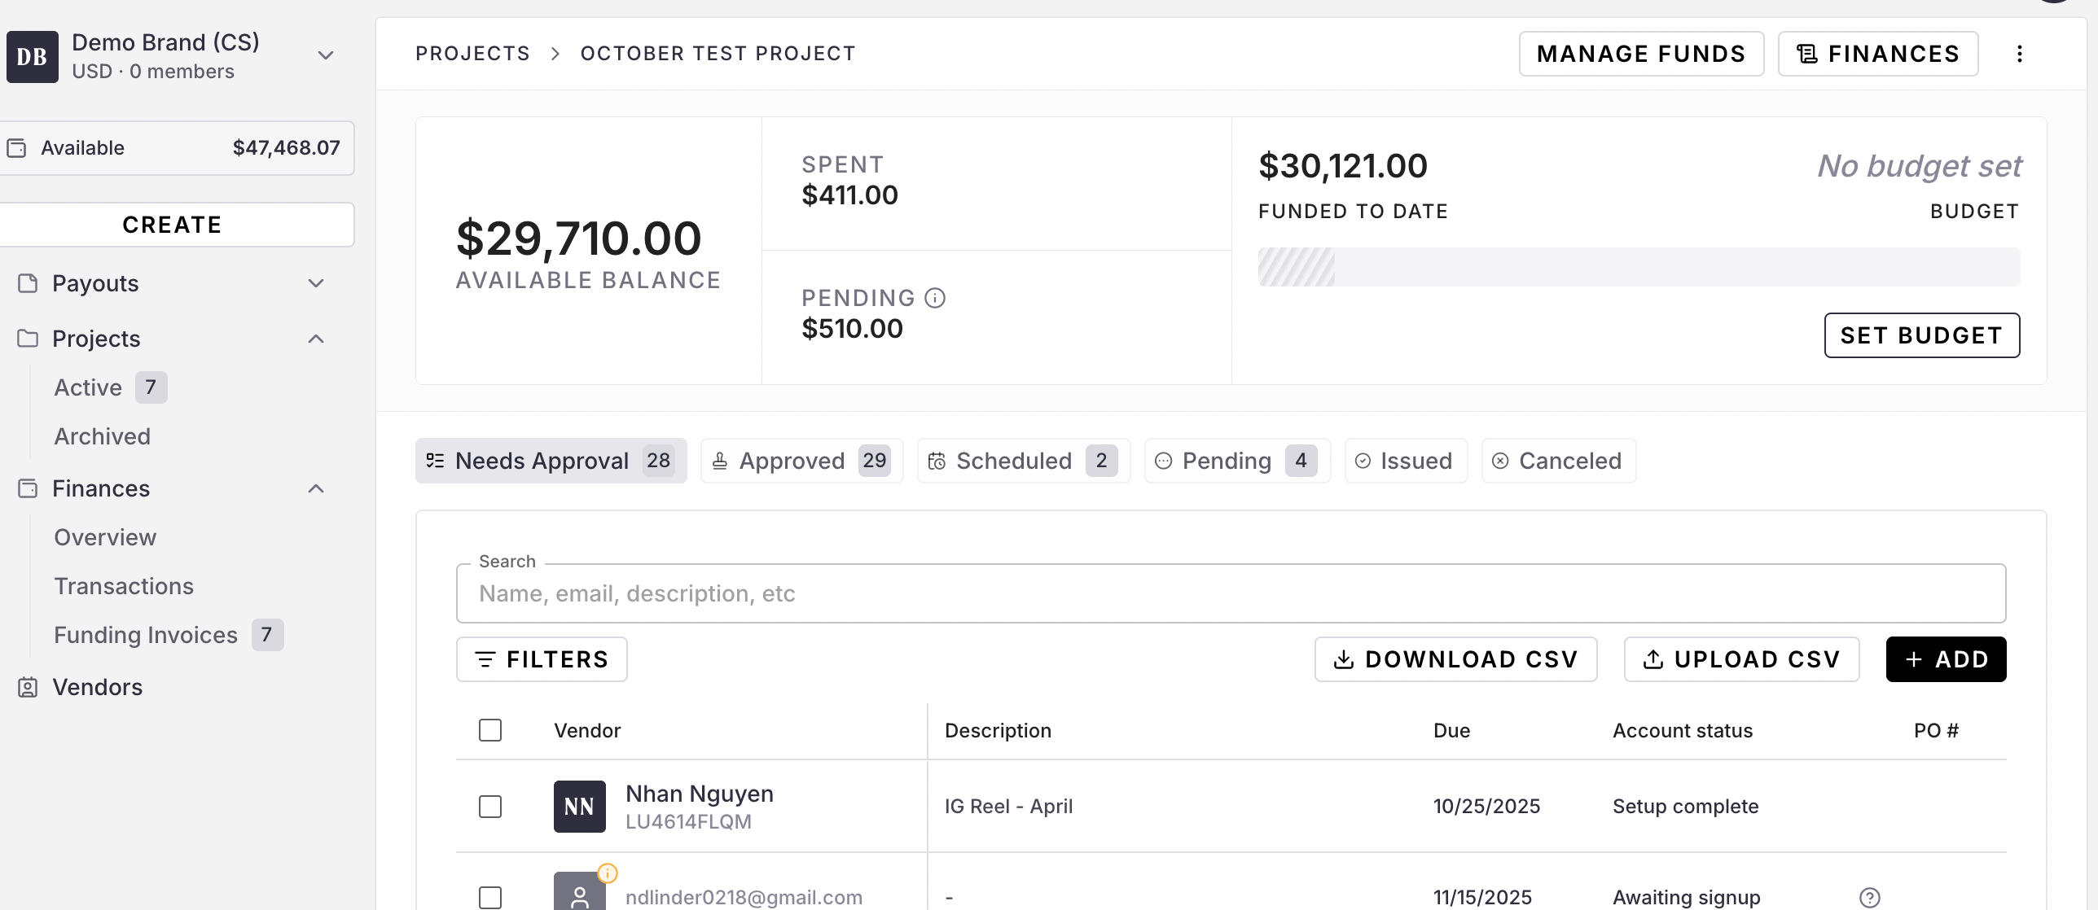Viewport: 2098px width, 910px height.
Task: Click the Available balance wallet icon
Action: 16,148
